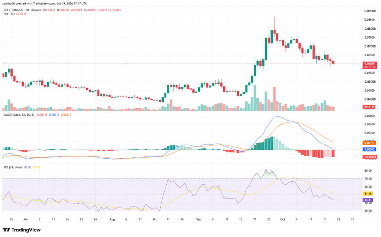Screen dimensions: 381x237
Task: Click the MACD axis label 0.00600
Action: [x=370, y=124]
